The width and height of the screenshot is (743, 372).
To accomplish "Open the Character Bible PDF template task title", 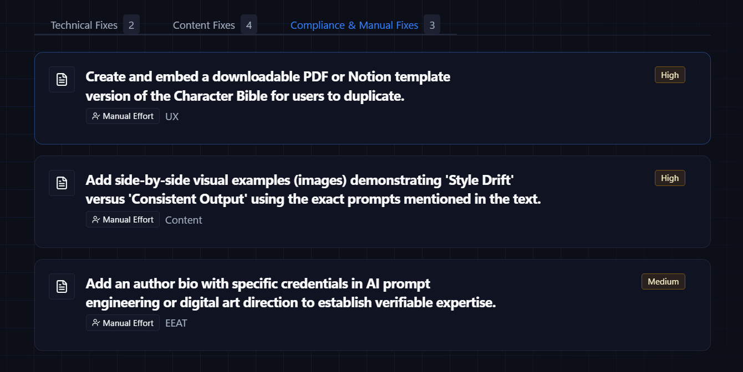I will click(x=268, y=86).
